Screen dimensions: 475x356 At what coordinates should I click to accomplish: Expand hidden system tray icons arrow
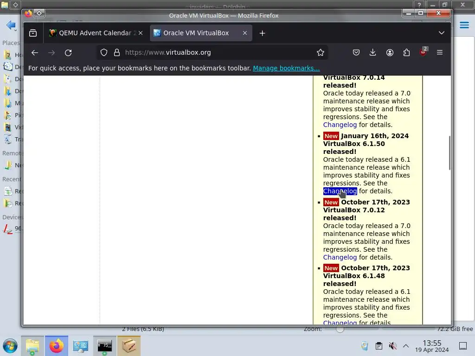tap(406, 346)
